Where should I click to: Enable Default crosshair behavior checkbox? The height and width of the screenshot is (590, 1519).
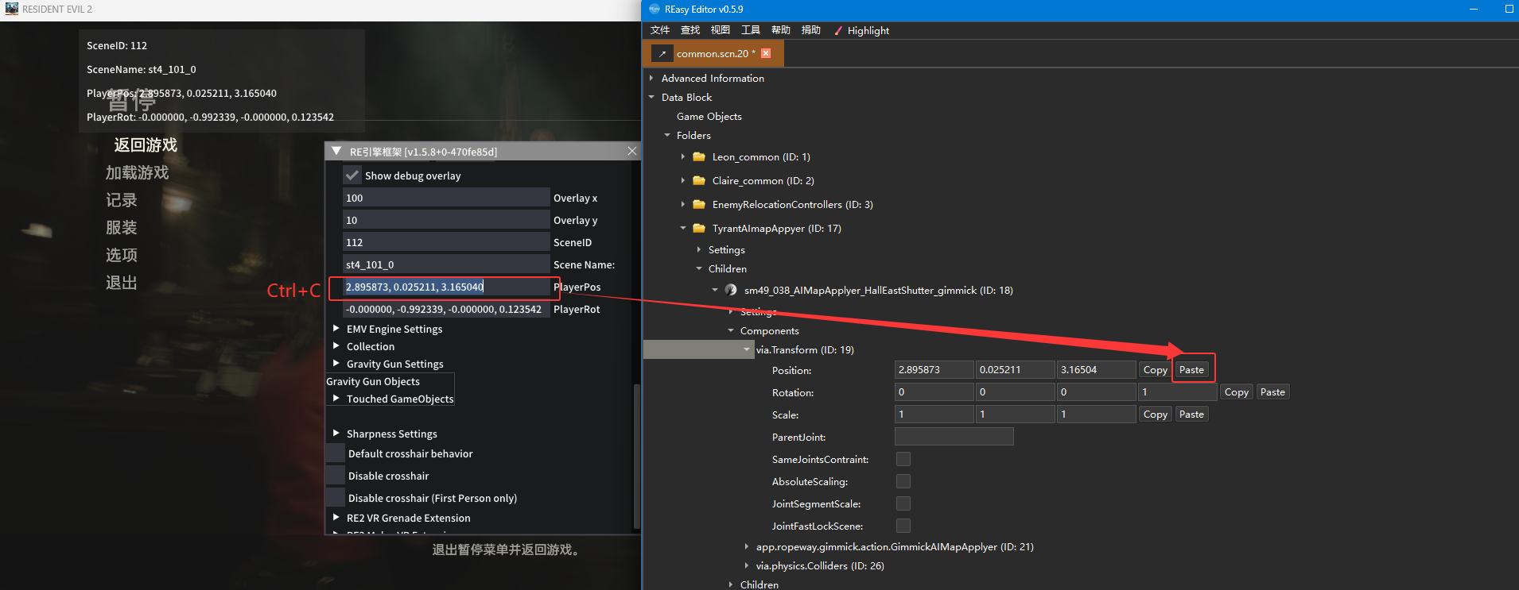(x=335, y=453)
